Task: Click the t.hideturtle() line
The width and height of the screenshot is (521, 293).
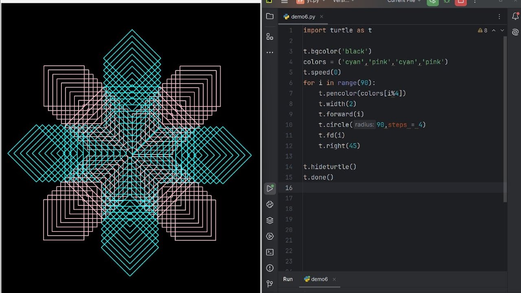Action: tap(330, 167)
